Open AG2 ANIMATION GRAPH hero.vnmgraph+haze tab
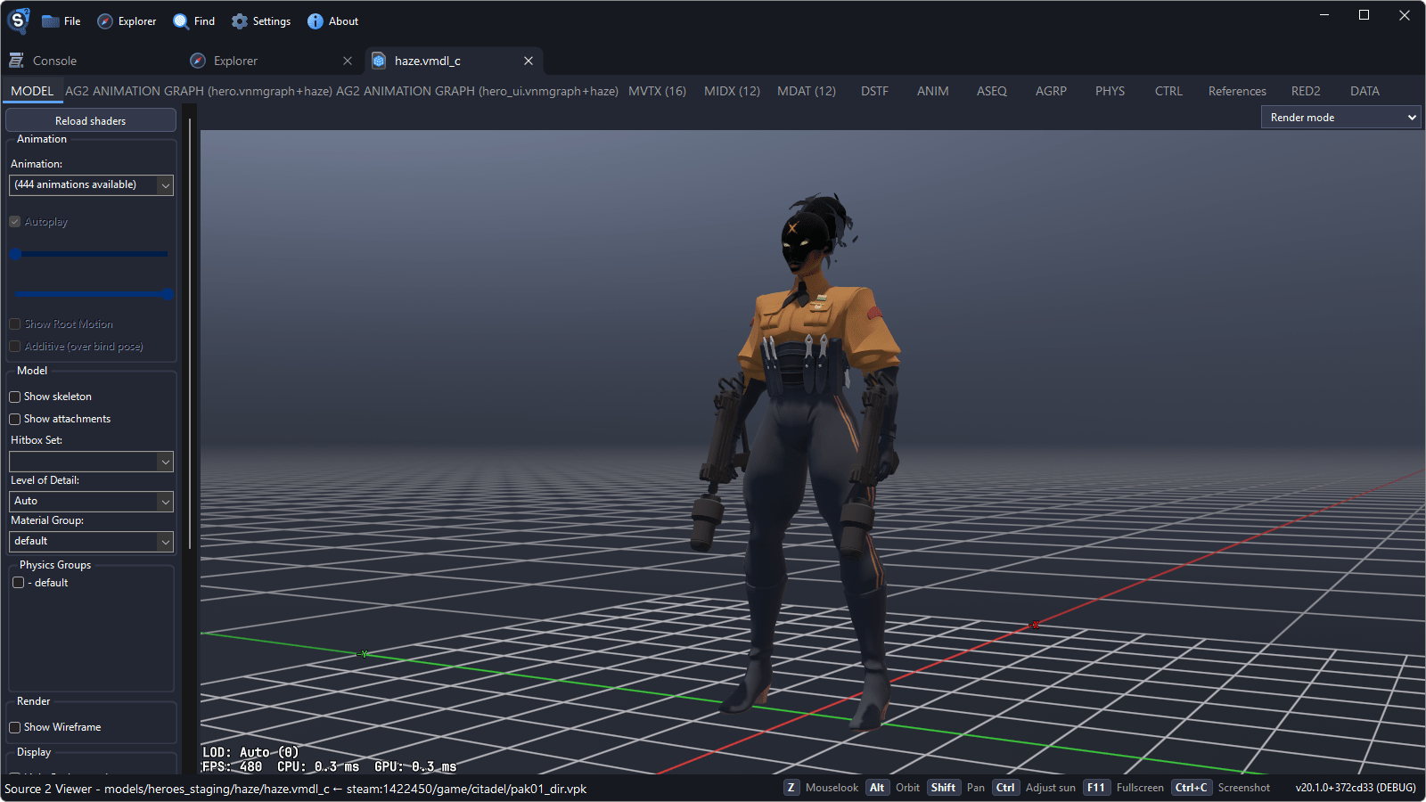The image size is (1426, 802). [x=199, y=91]
